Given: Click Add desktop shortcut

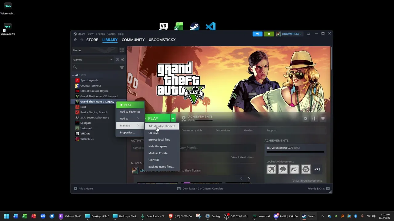Looking at the screenshot, I should [x=162, y=126].
